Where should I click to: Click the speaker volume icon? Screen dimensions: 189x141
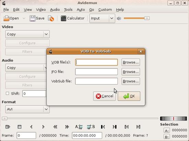coord(119,19)
